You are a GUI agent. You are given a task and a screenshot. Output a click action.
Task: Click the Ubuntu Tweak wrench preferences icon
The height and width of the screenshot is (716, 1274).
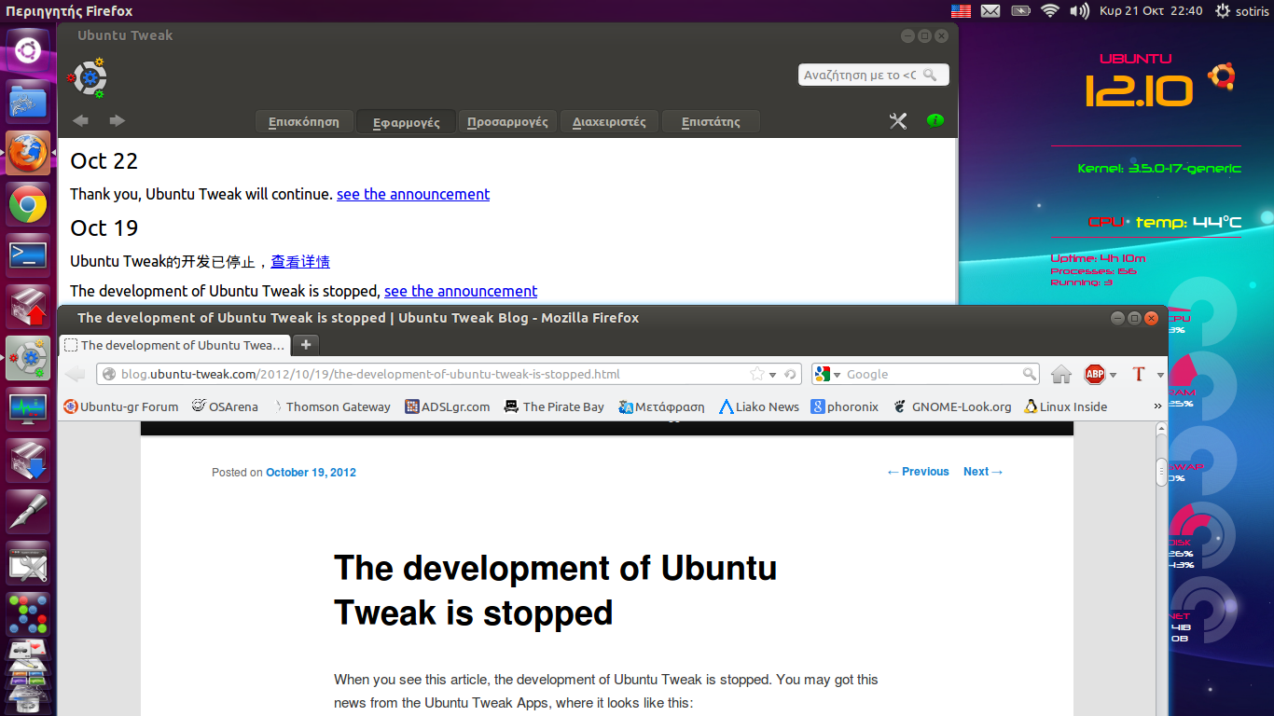[898, 121]
